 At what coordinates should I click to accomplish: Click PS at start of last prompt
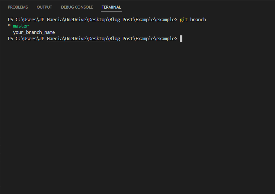click(10, 39)
